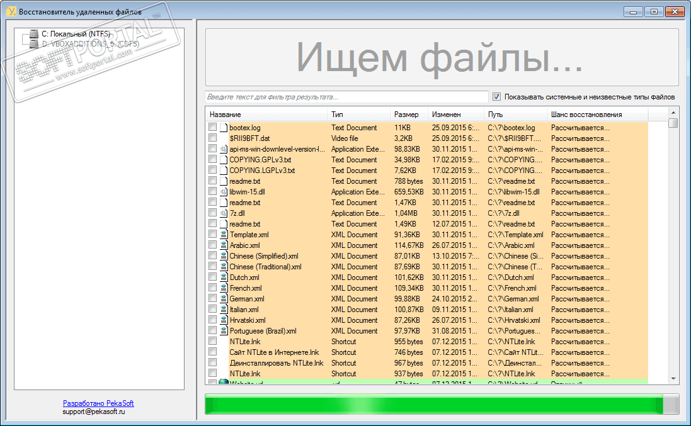Image resolution: width=691 pixels, height=426 pixels.
Task: Check the box next to Arabic.xml
Action: [x=212, y=245]
